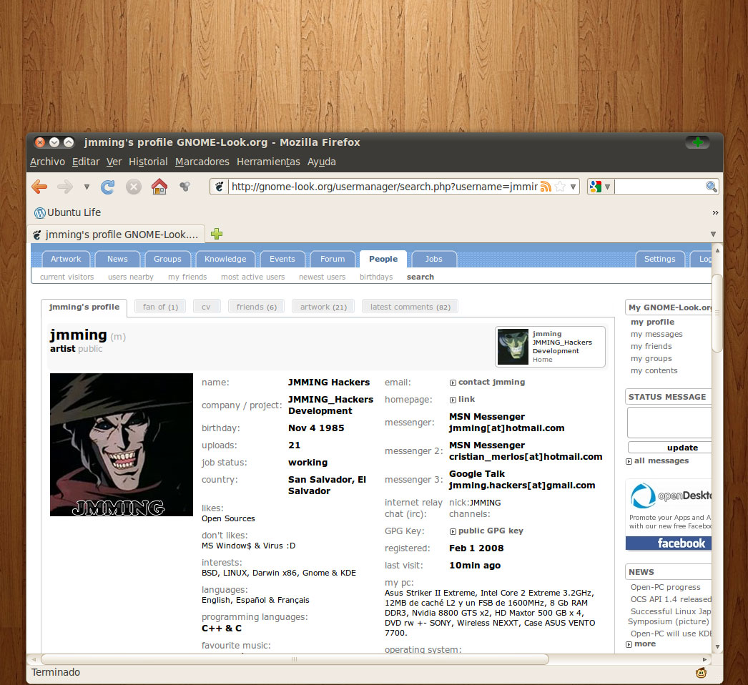Click the forward navigation arrow
This screenshot has width=748, height=685.
(x=65, y=187)
